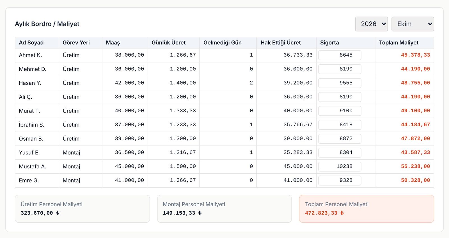Click the Görev Yeri column header
The image size is (449, 238).
pyautogui.click(x=81, y=43)
